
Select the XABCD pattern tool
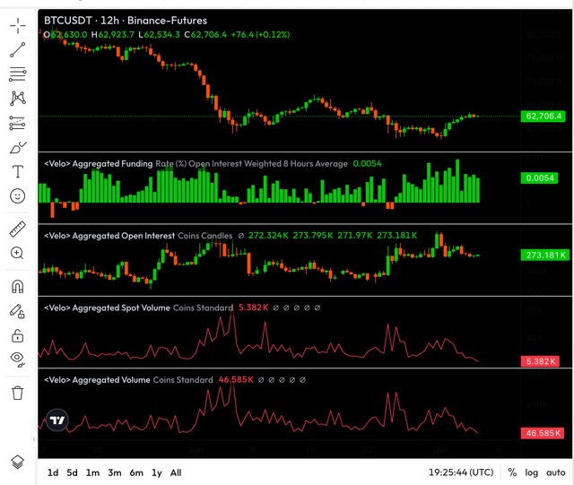pos(18,99)
